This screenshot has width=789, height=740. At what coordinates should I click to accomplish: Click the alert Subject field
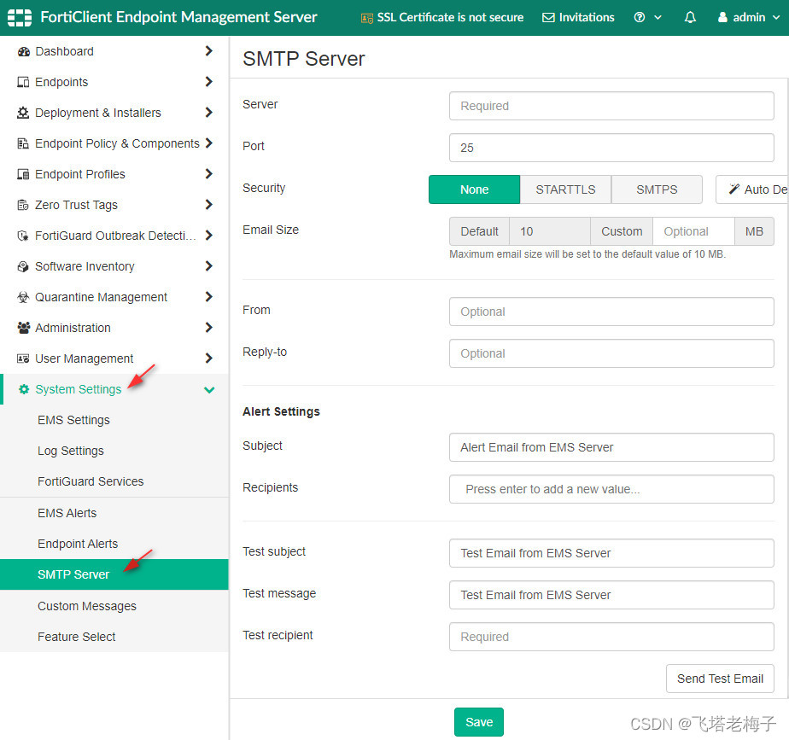tap(611, 447)
